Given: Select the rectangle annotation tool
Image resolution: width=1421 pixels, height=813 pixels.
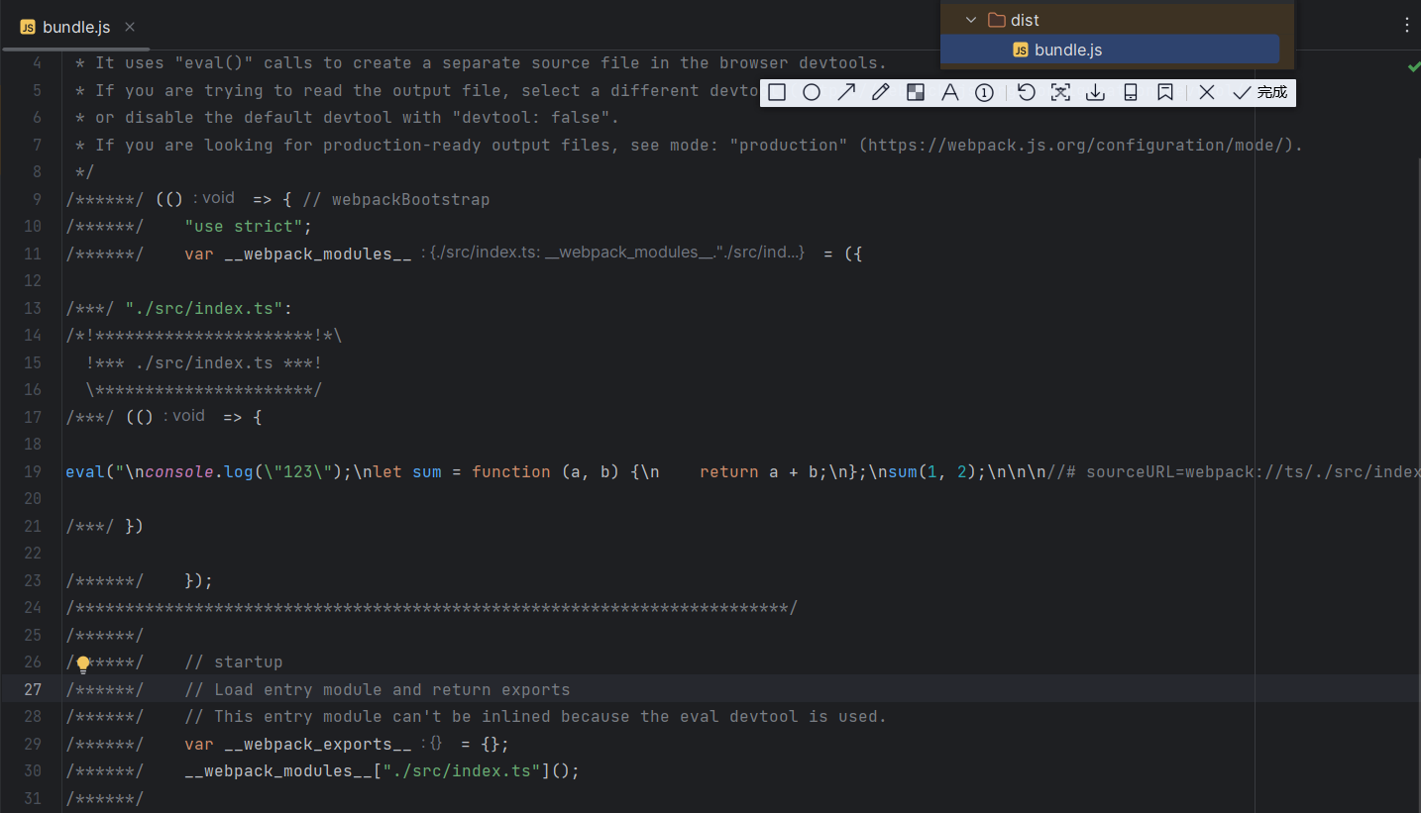Looking at the screenshot, I should (x=777, y=92).
